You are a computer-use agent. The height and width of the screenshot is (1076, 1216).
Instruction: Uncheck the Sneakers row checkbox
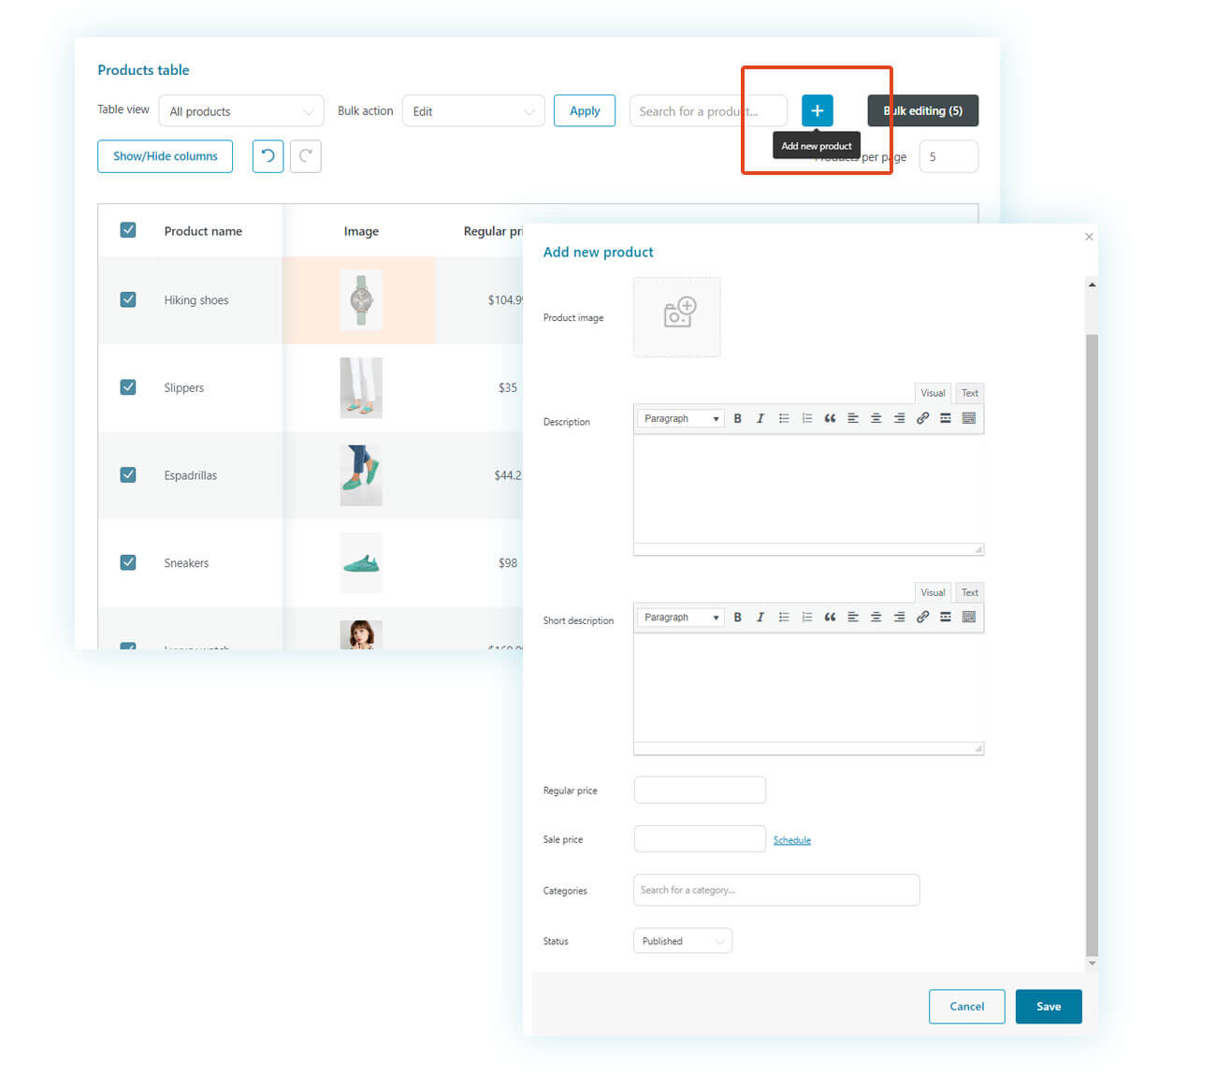coord(128,562)
